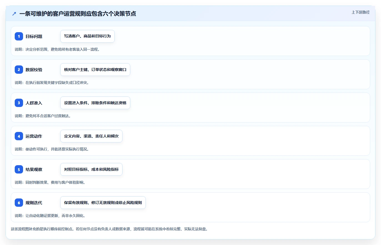Viewport: 381px width, 245px height.
Task: Click the 目标问题 step title
Action: pos(34,36)
